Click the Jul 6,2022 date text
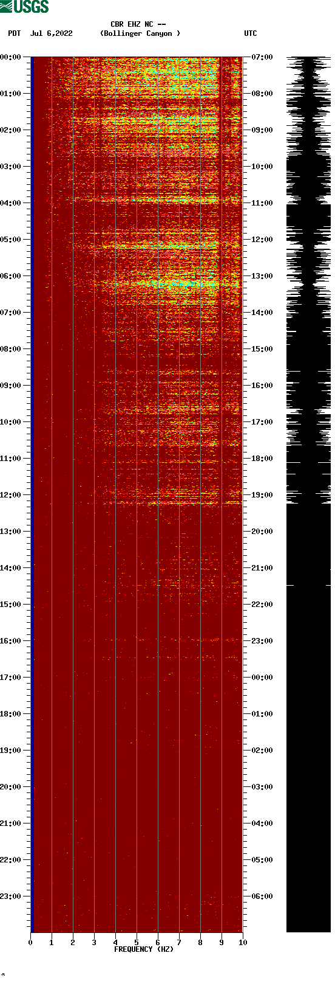 51,33
